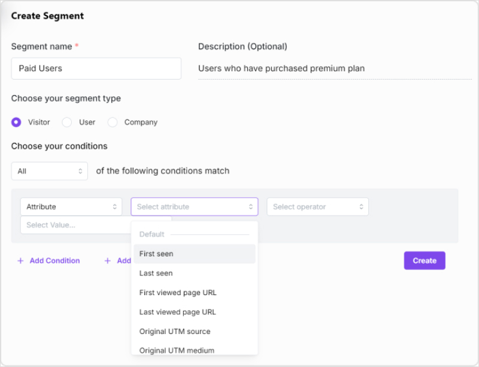Screen dimensions: 479x367
Task: Open the All conditions match dropdown
Action: tap(50, 171)
